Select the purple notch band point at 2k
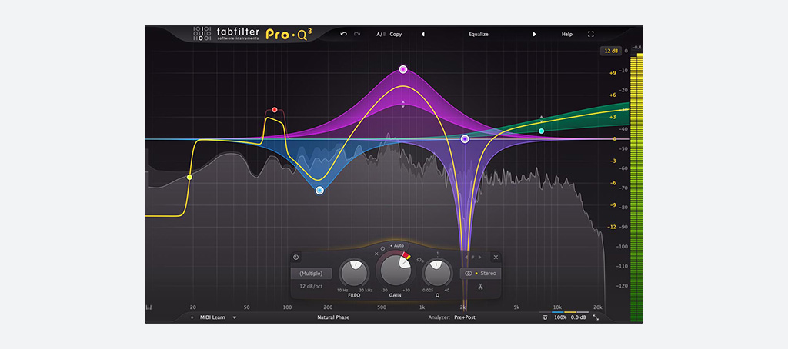This screenshot has width=788, height=349. point(465,138)
